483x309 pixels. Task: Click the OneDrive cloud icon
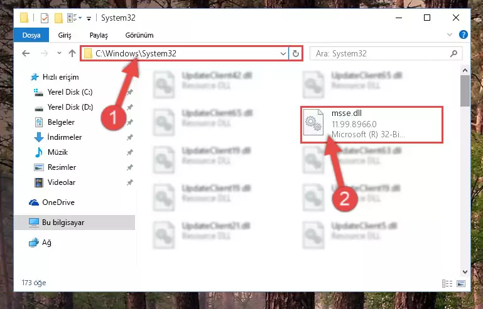(34, 202)
